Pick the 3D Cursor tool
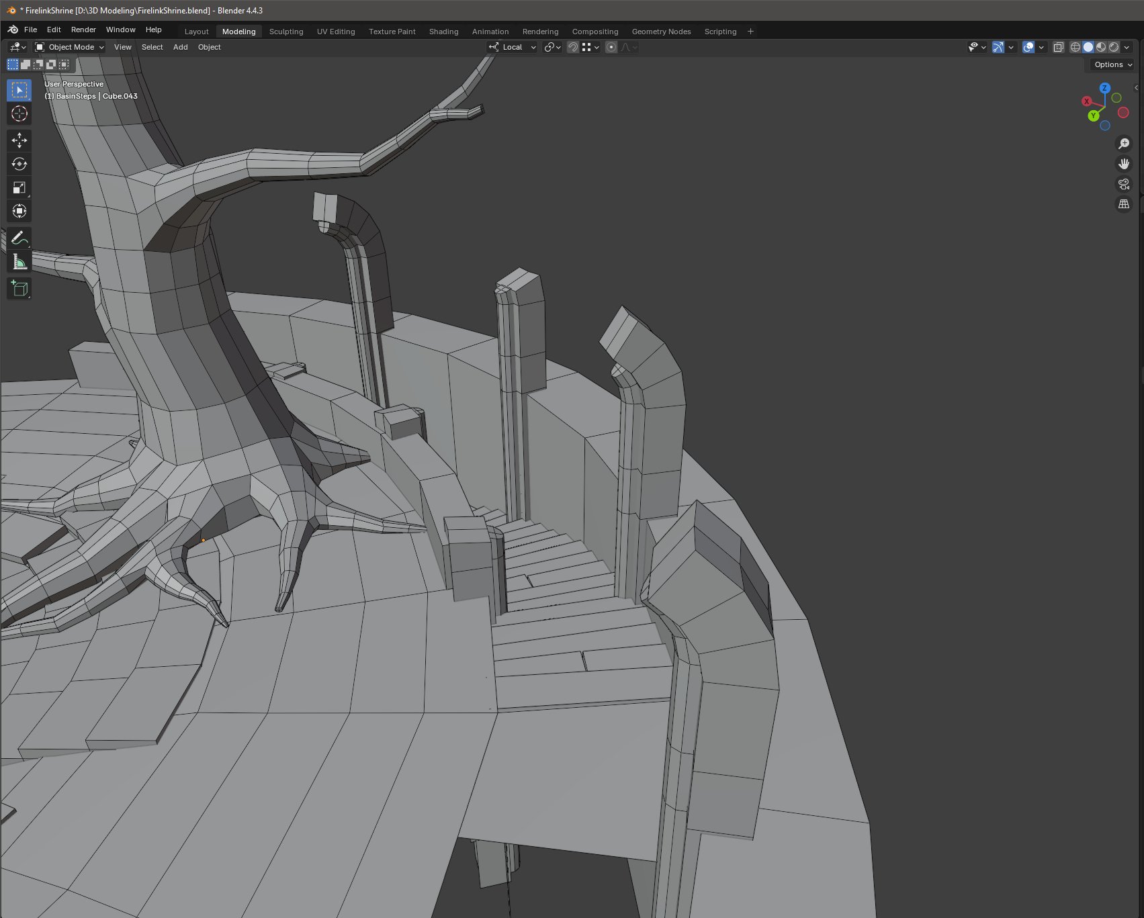The image size is (1144, 918). pos(19,114)
